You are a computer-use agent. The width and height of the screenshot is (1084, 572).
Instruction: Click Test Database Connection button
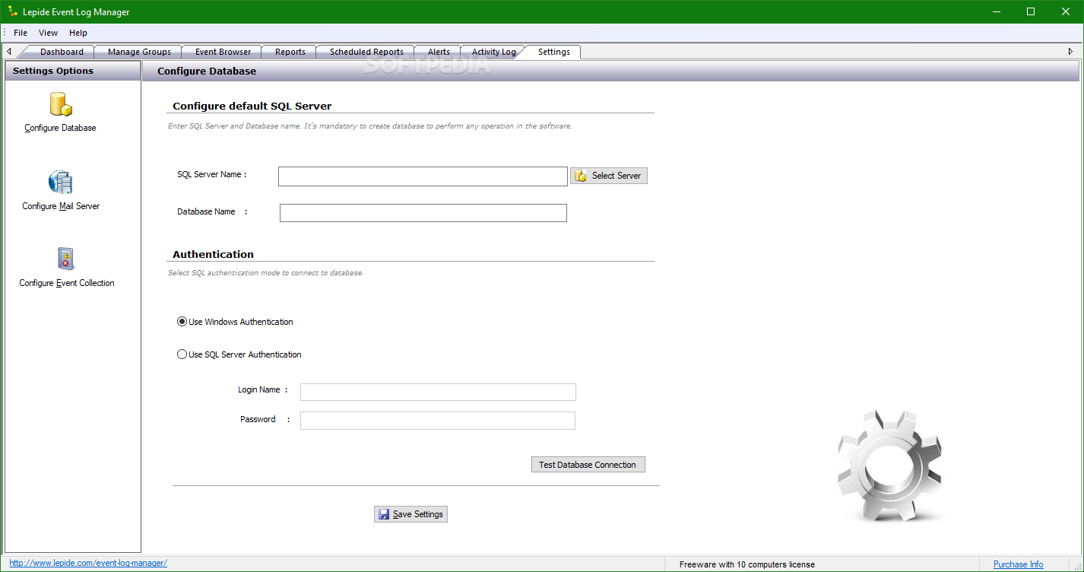tap(588, 465)
